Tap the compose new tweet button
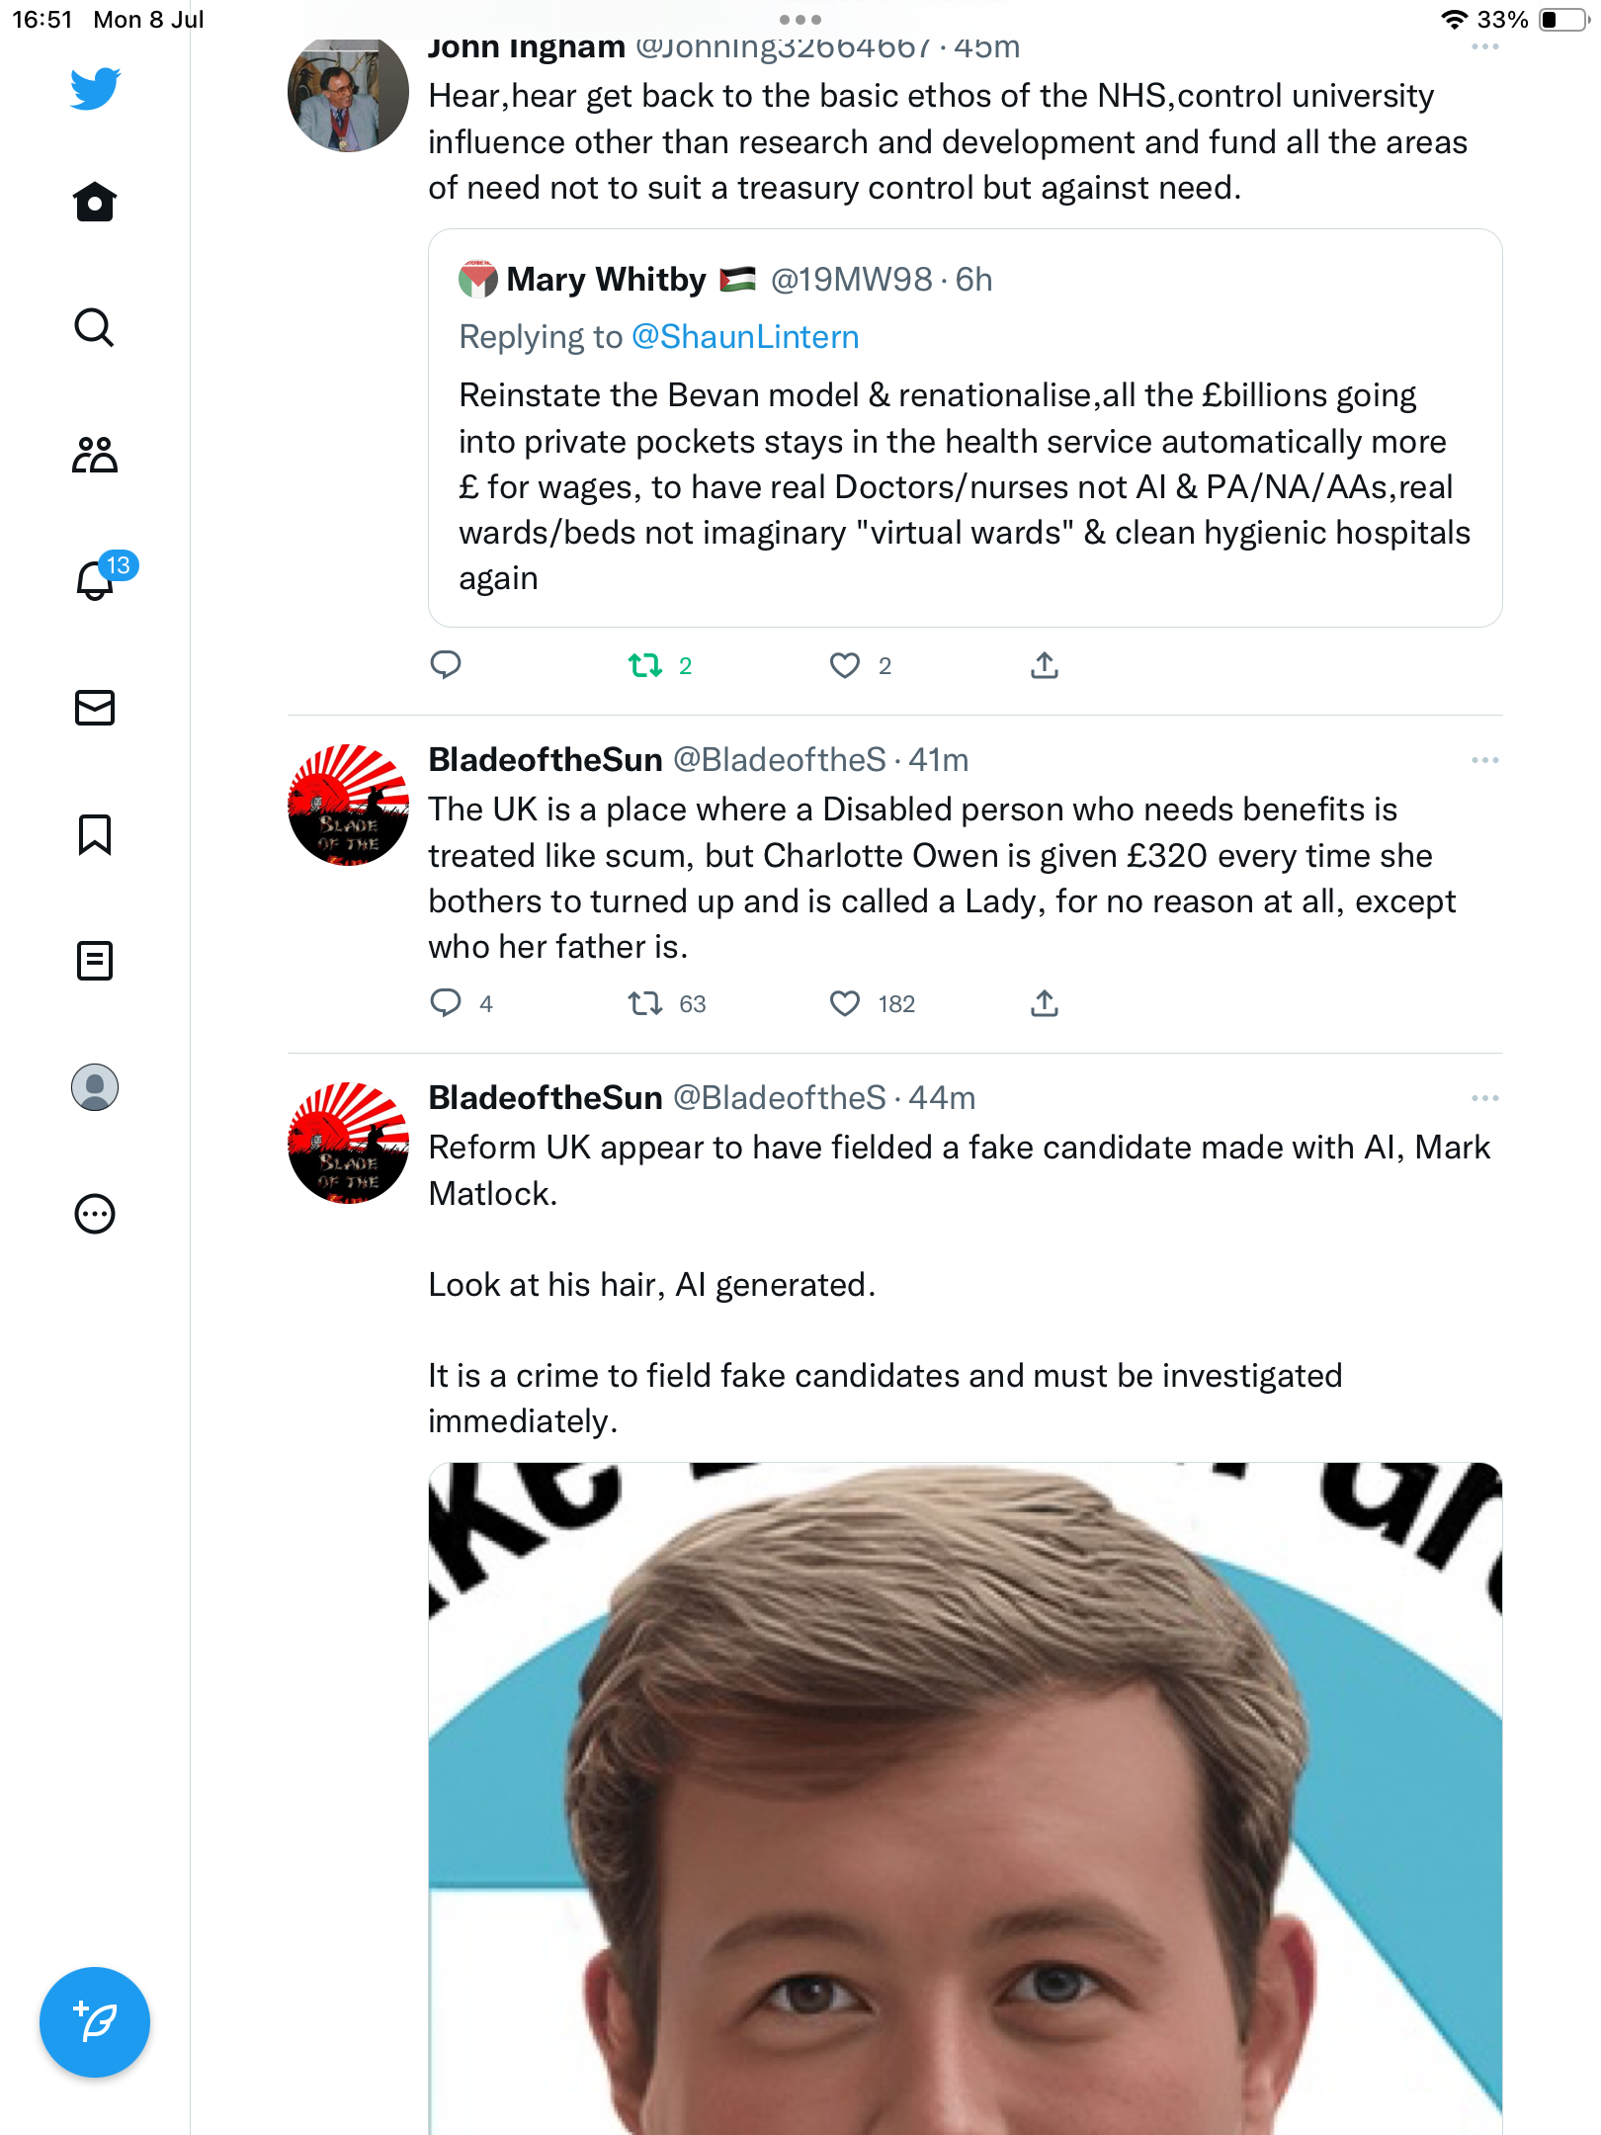The image size is (1601, 2135). click(95, 2022)
